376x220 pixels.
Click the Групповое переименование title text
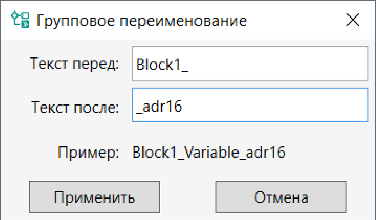[x=141, y=21]
